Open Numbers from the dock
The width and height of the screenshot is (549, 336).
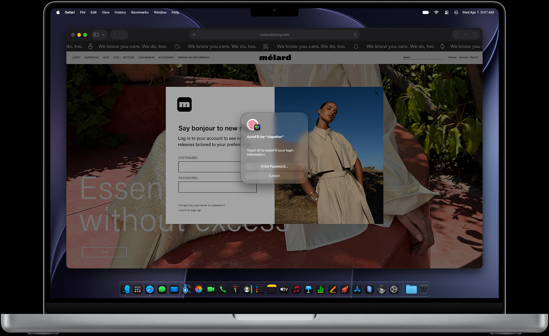(x=321, y=289)
